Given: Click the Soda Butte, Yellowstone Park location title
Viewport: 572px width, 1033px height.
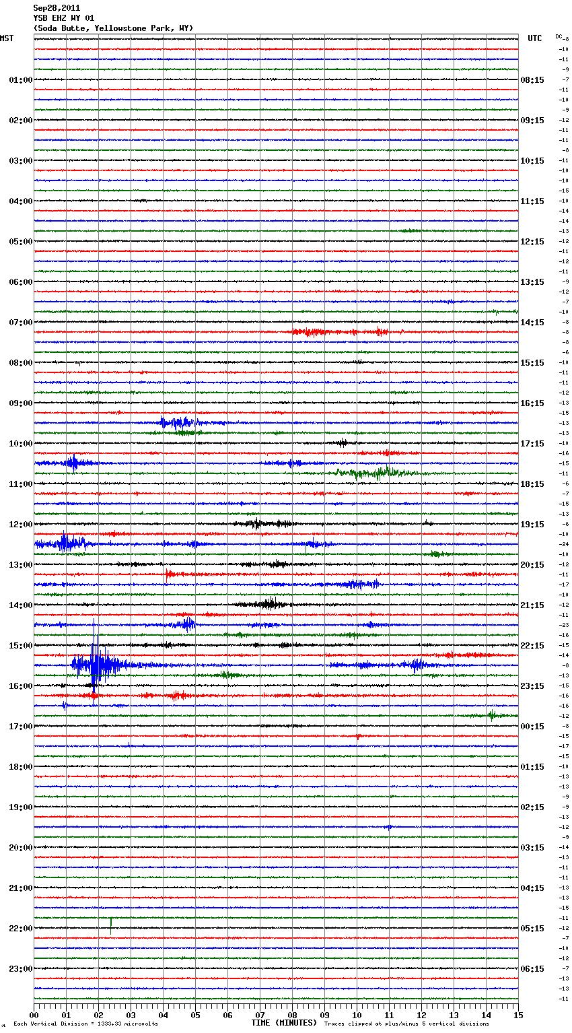Looking at the screenshot, I should 113,28.
